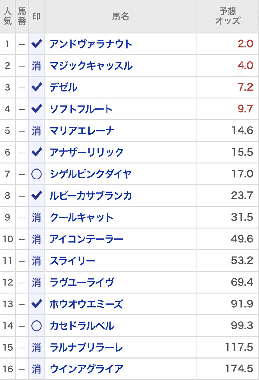Viewport: 259px width, 380px height.
Task: Sort by 人気 column header
Action: (7, 16)
